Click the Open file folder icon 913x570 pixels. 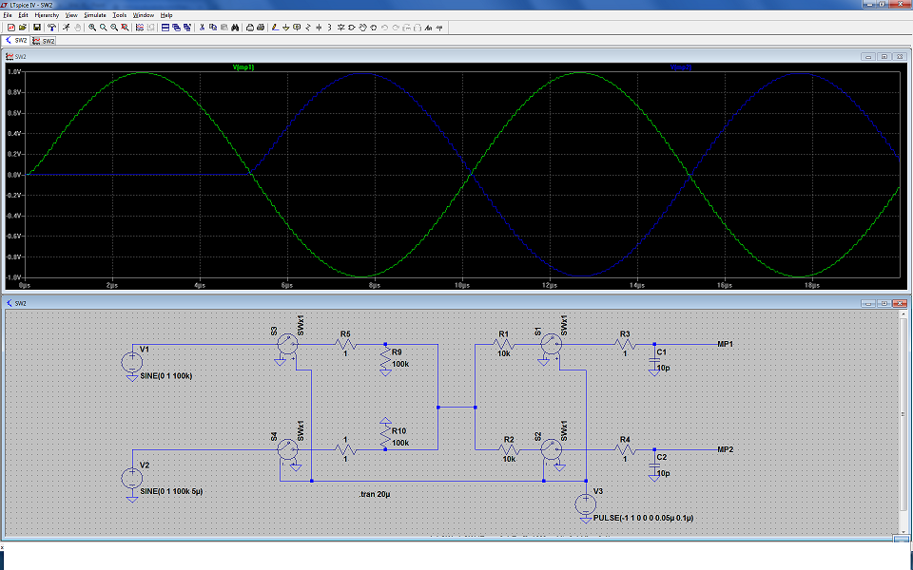click(x=23, y=28)
